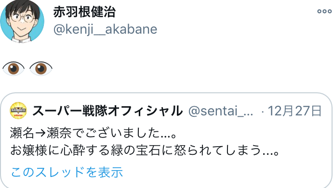
Task: Click the right eye emoji
Action: click(41, 68)
